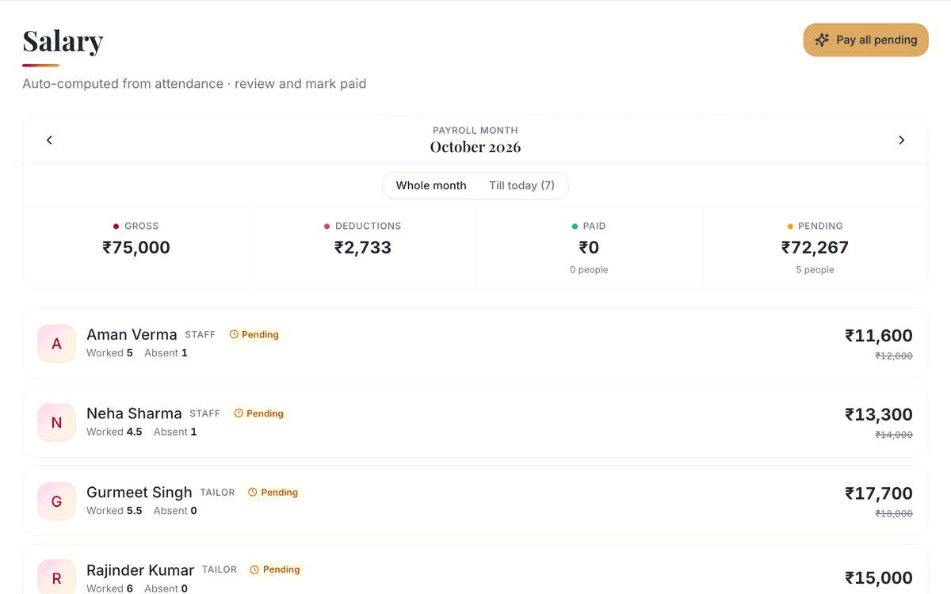
Task: Click the 0 people paid count
Action: [x=589, y=270]
